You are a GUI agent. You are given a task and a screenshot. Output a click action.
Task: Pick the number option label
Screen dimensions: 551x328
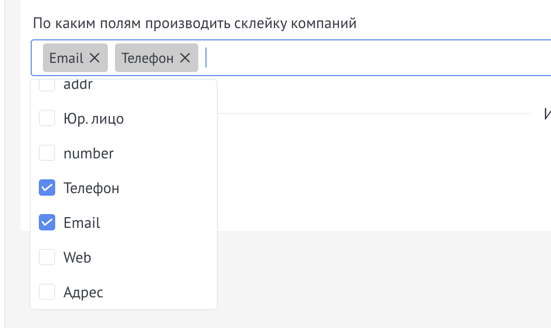pyautogui.click(x=88, y=153)
